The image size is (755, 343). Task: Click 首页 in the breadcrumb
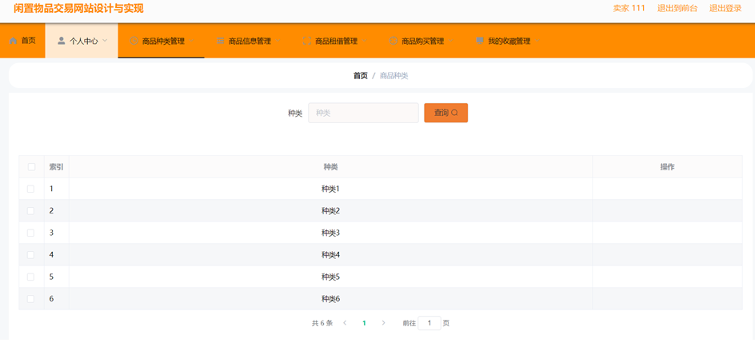[361, 75]
